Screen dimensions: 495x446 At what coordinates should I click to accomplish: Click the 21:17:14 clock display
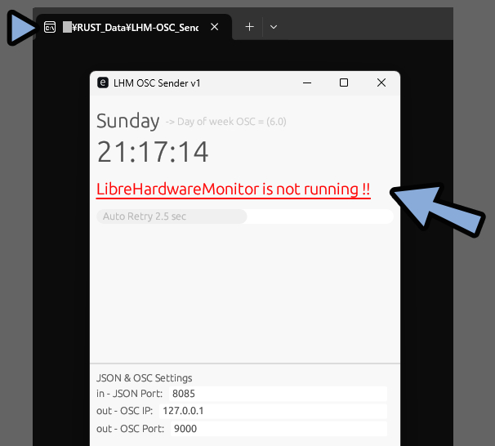pyautogui.click(x=153, y=152)
